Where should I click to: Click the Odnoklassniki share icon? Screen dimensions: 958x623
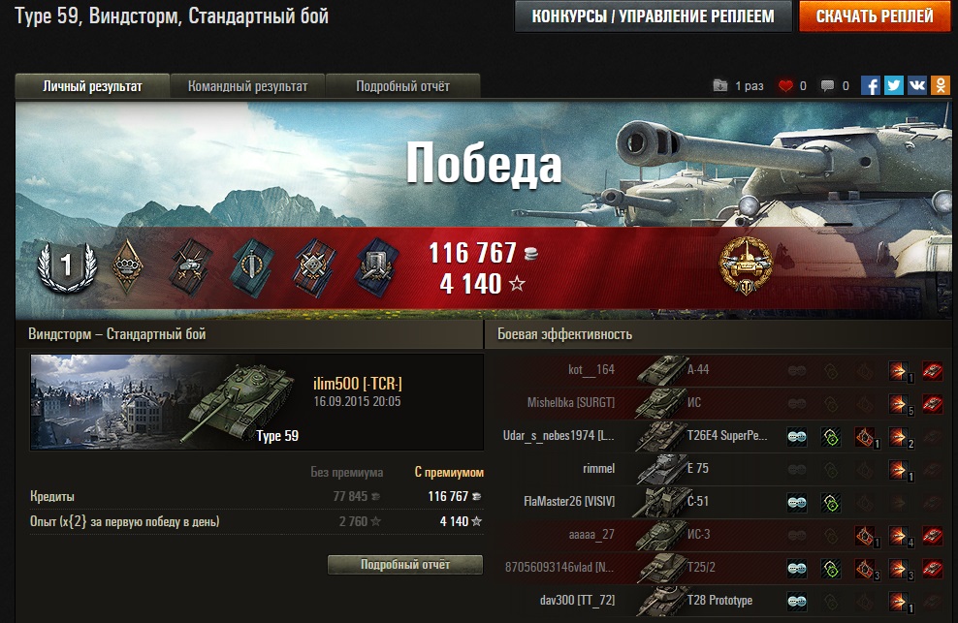(941, 85)
